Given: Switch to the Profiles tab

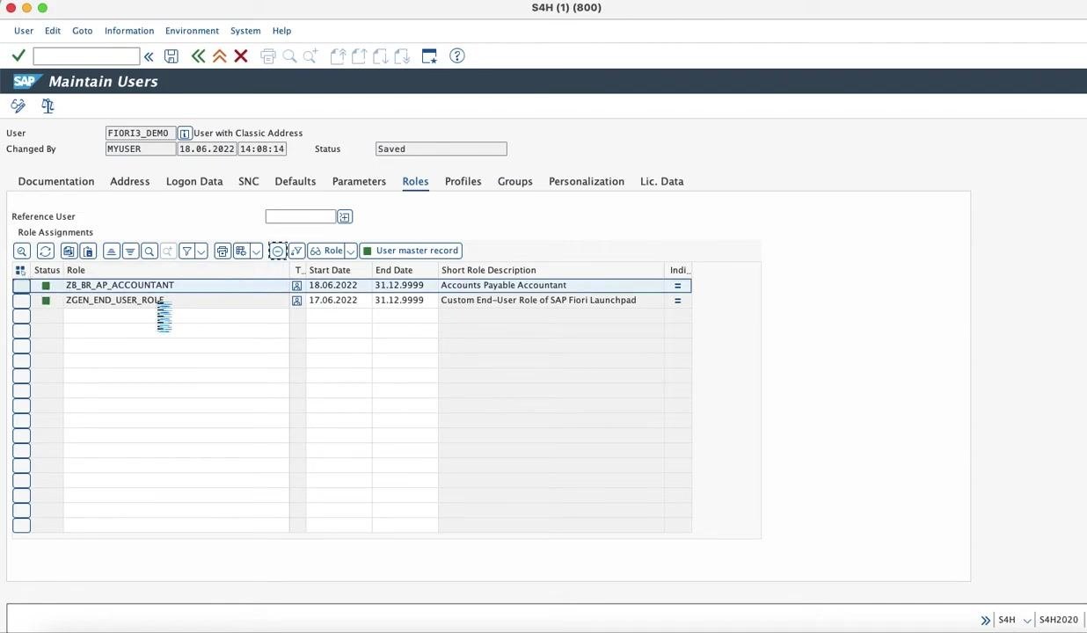Looking at the screenshot, I should pos(463,182).
